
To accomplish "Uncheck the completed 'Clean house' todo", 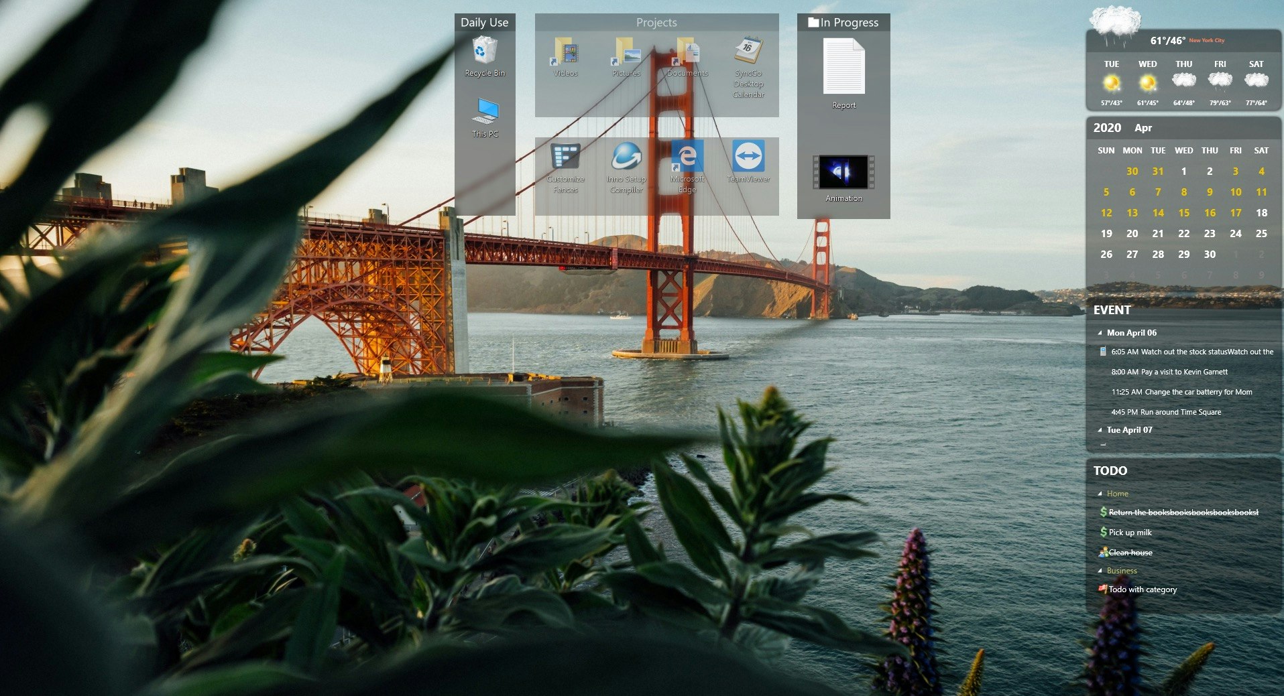I will [1102, 552].
